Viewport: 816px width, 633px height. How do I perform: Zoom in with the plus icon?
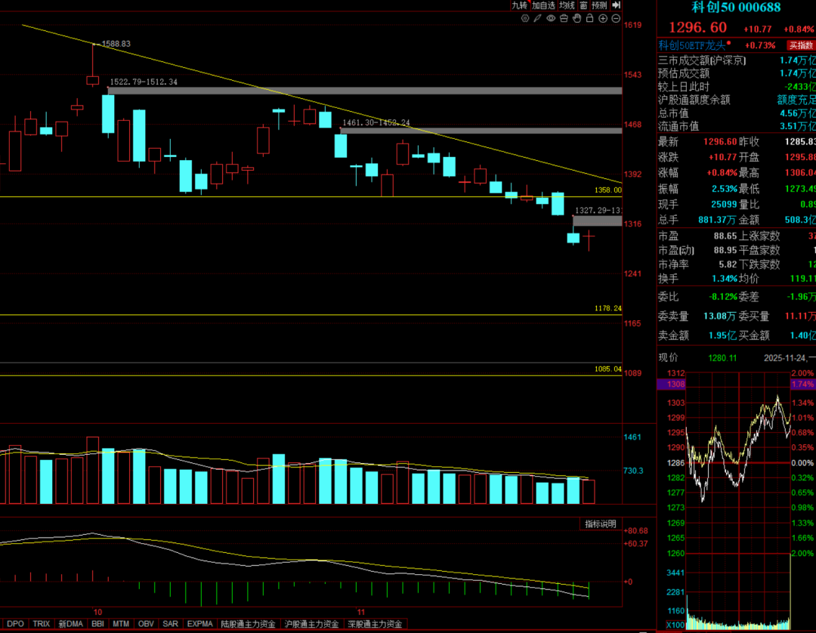coord(603,18)
